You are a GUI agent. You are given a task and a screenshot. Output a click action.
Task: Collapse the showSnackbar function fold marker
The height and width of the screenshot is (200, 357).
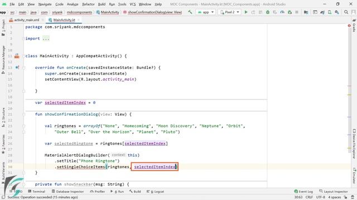coord(23,184)
